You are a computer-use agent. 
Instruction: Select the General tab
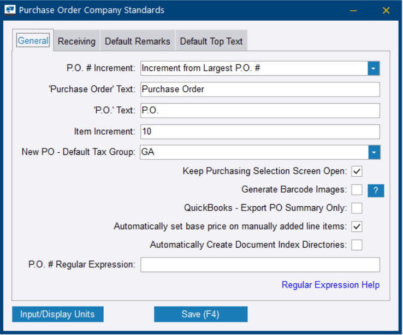pos(33,40)
